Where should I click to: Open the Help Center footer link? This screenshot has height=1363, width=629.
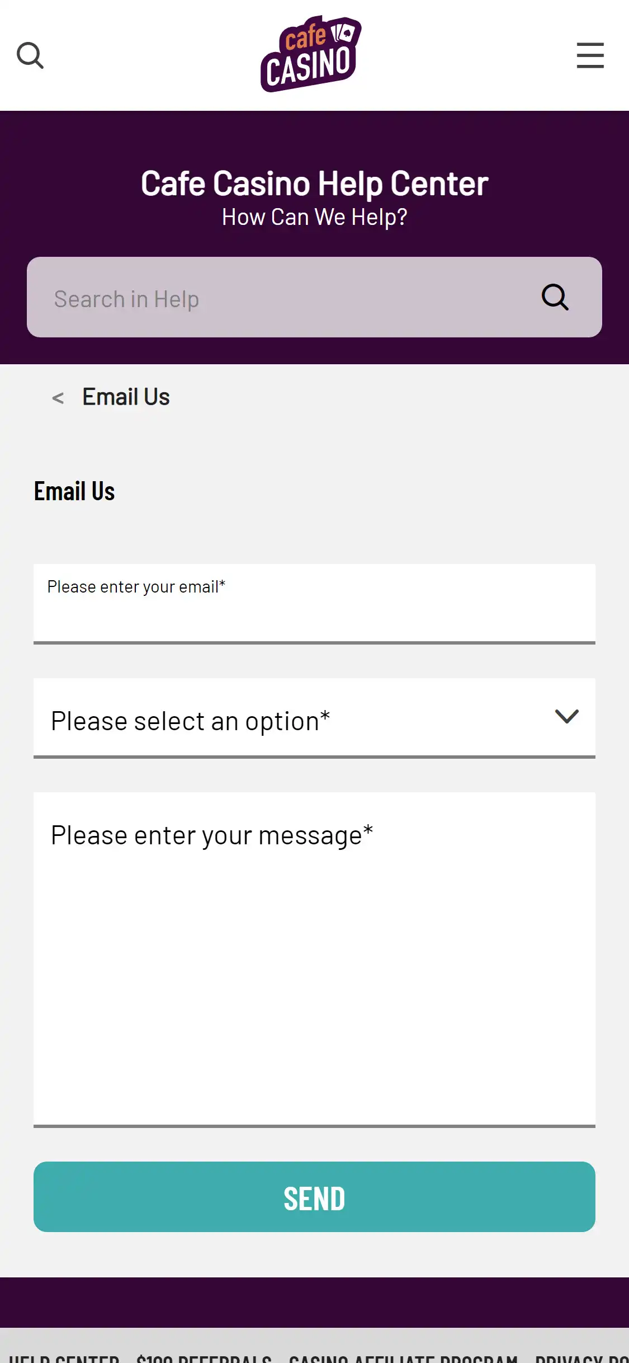click(x=64, y=1356)
